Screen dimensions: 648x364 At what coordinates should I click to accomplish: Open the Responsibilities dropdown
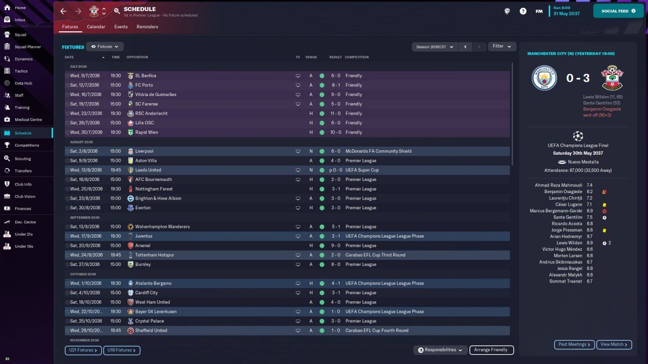[440, 350]
